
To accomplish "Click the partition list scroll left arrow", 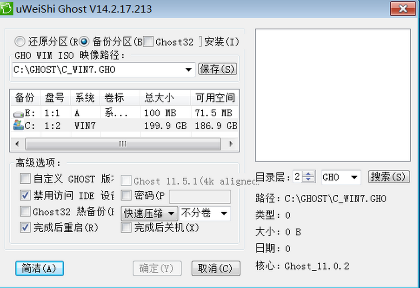I will [17, 144].
